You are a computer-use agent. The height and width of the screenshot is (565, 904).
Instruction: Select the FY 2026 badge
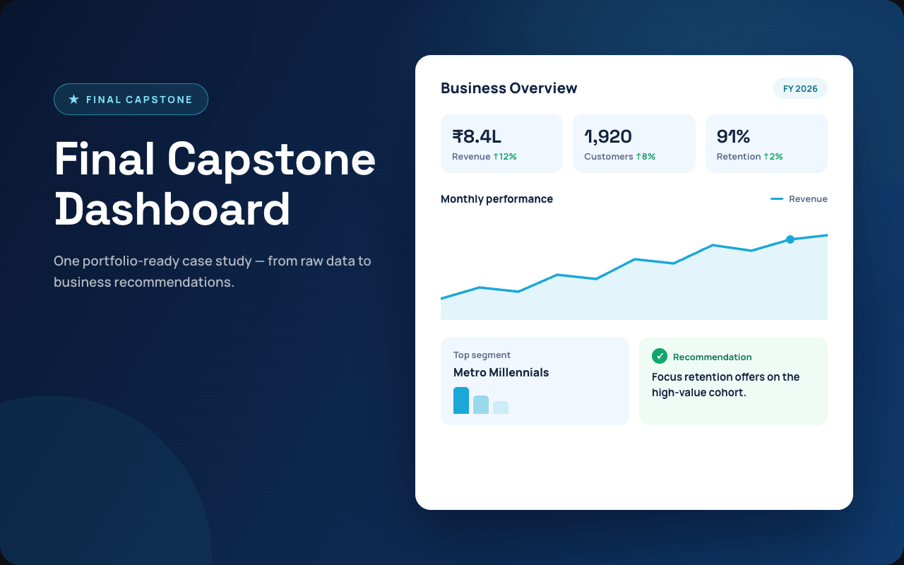point(800,88)
